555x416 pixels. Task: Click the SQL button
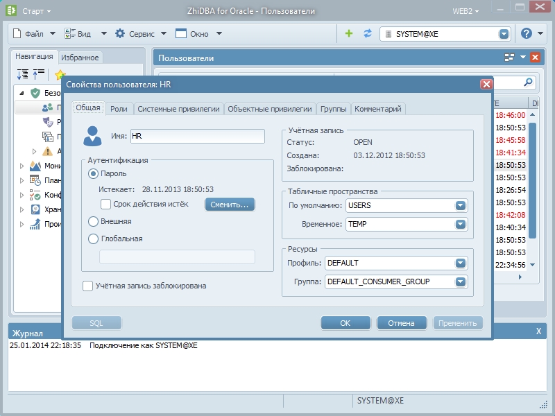pyautogui.click(x=96, y=323)
